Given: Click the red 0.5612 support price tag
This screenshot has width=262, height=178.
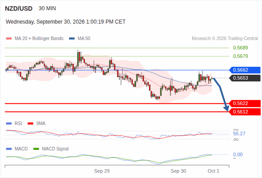Looking at the screenshot, I should (x=245, y=112).
